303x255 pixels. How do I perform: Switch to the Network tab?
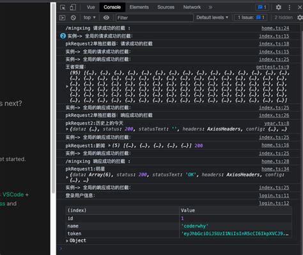pyautogui.click(x=192, y=7)
